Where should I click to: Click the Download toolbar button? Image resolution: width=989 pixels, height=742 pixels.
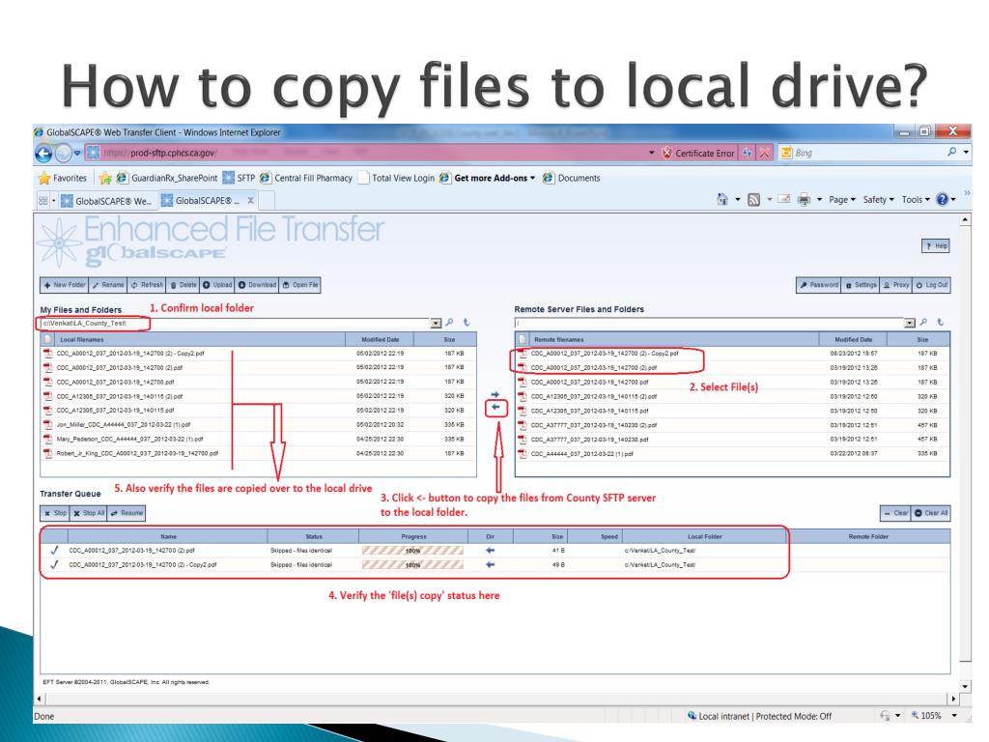[x=257, y=285]
